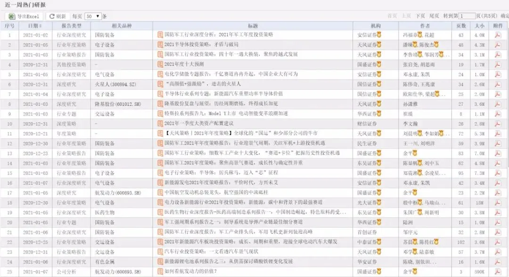Click 隆基股份(601012.SH) stock cell

tap(118, 104)
